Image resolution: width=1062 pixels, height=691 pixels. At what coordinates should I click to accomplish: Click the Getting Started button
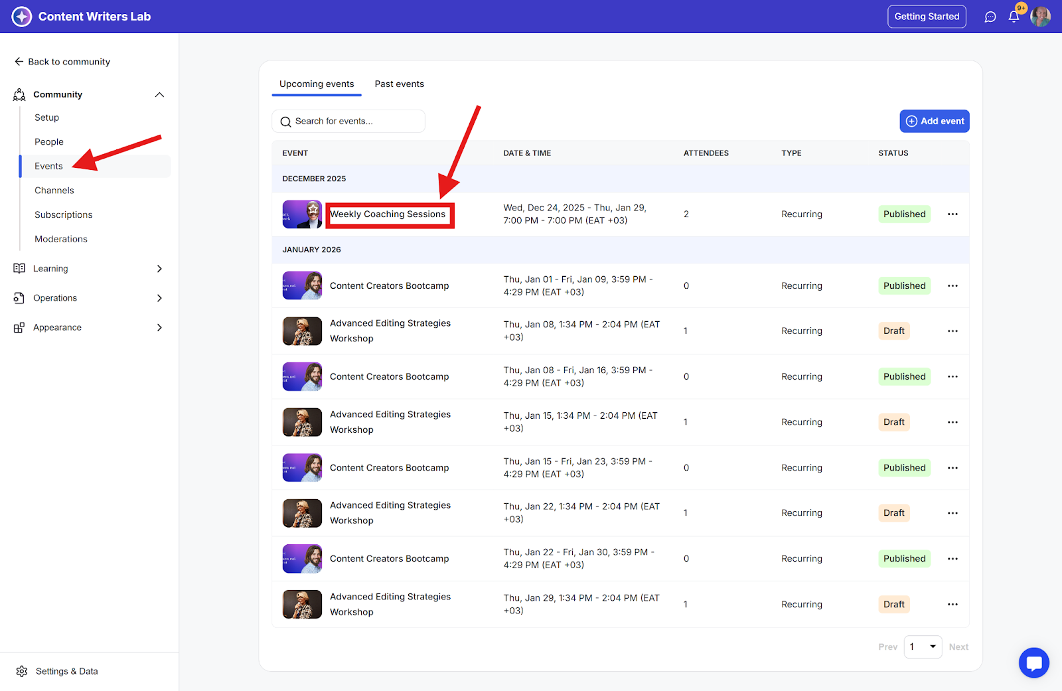pyautogui.click(x=927, y=17)
